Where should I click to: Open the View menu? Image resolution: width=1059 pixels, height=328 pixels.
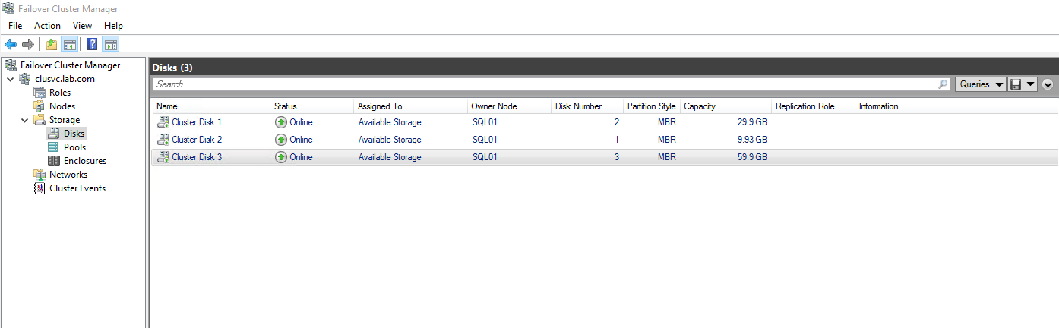coord(82,26)
